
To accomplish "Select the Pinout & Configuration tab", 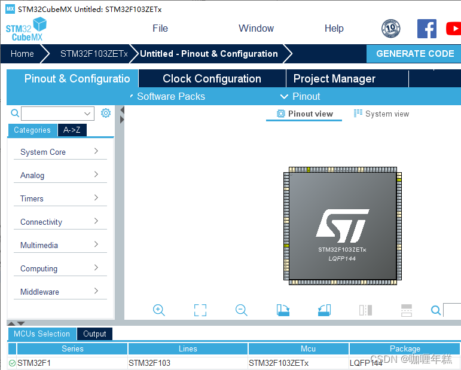I will point(72,78).
